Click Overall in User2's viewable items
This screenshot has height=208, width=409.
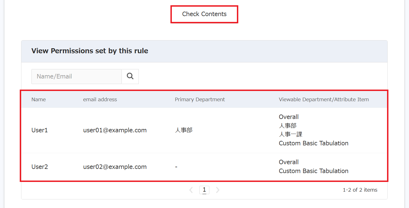tap(289, 162)
